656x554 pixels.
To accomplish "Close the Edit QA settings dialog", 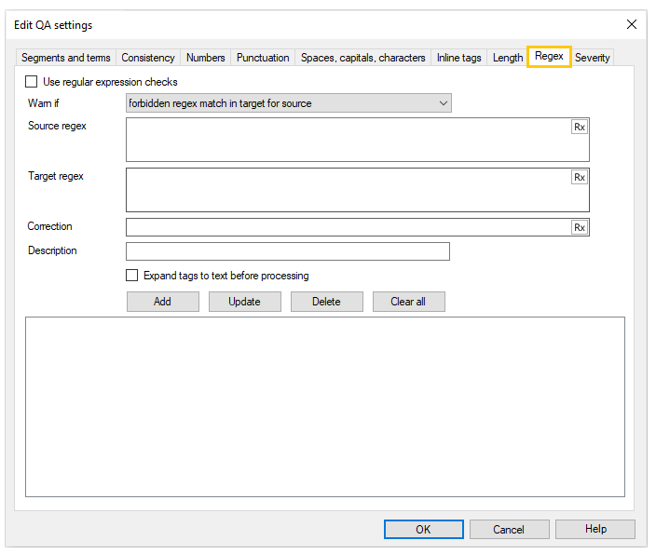I will 631,24.
